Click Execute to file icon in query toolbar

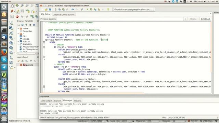95,10
